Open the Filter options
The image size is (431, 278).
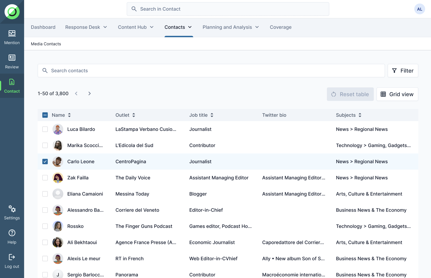tap(403, 71)
